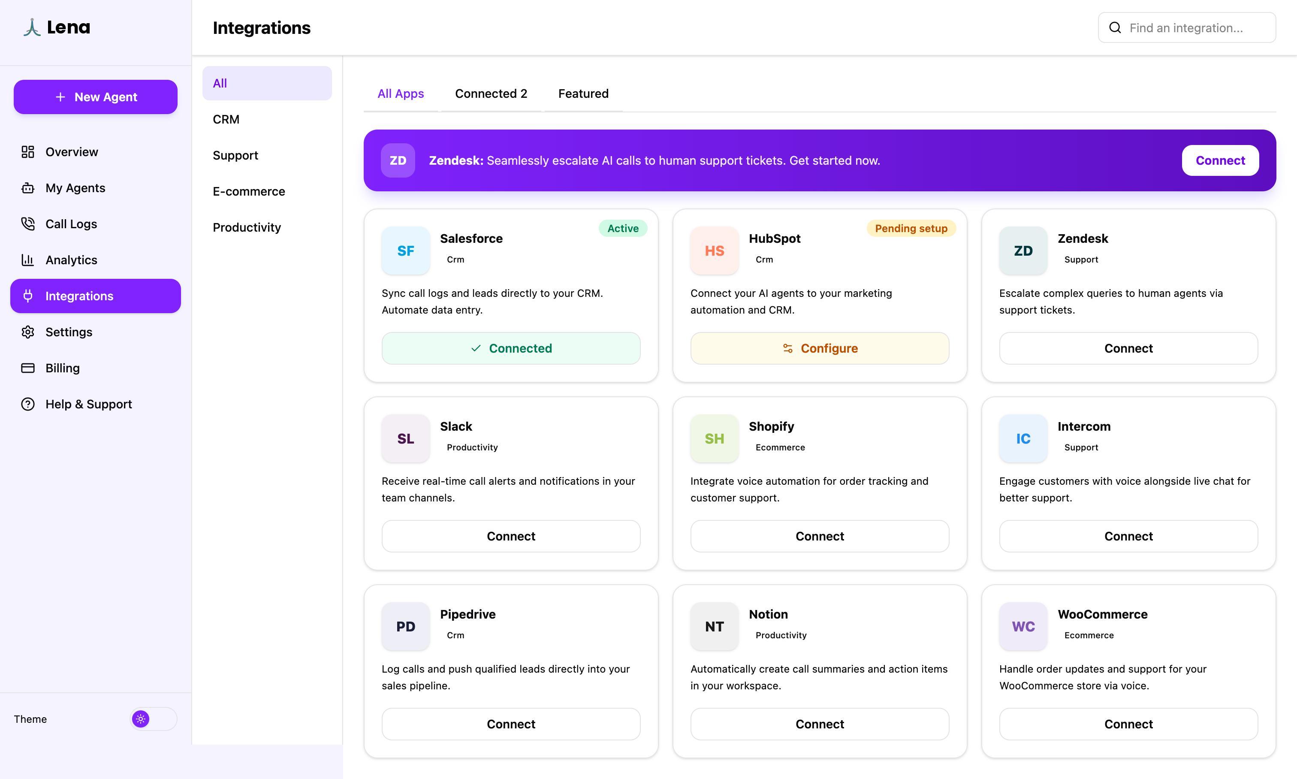Connect Zendesk from the purple banner
Viewport: 1297px width, 779px height.
1220,160
